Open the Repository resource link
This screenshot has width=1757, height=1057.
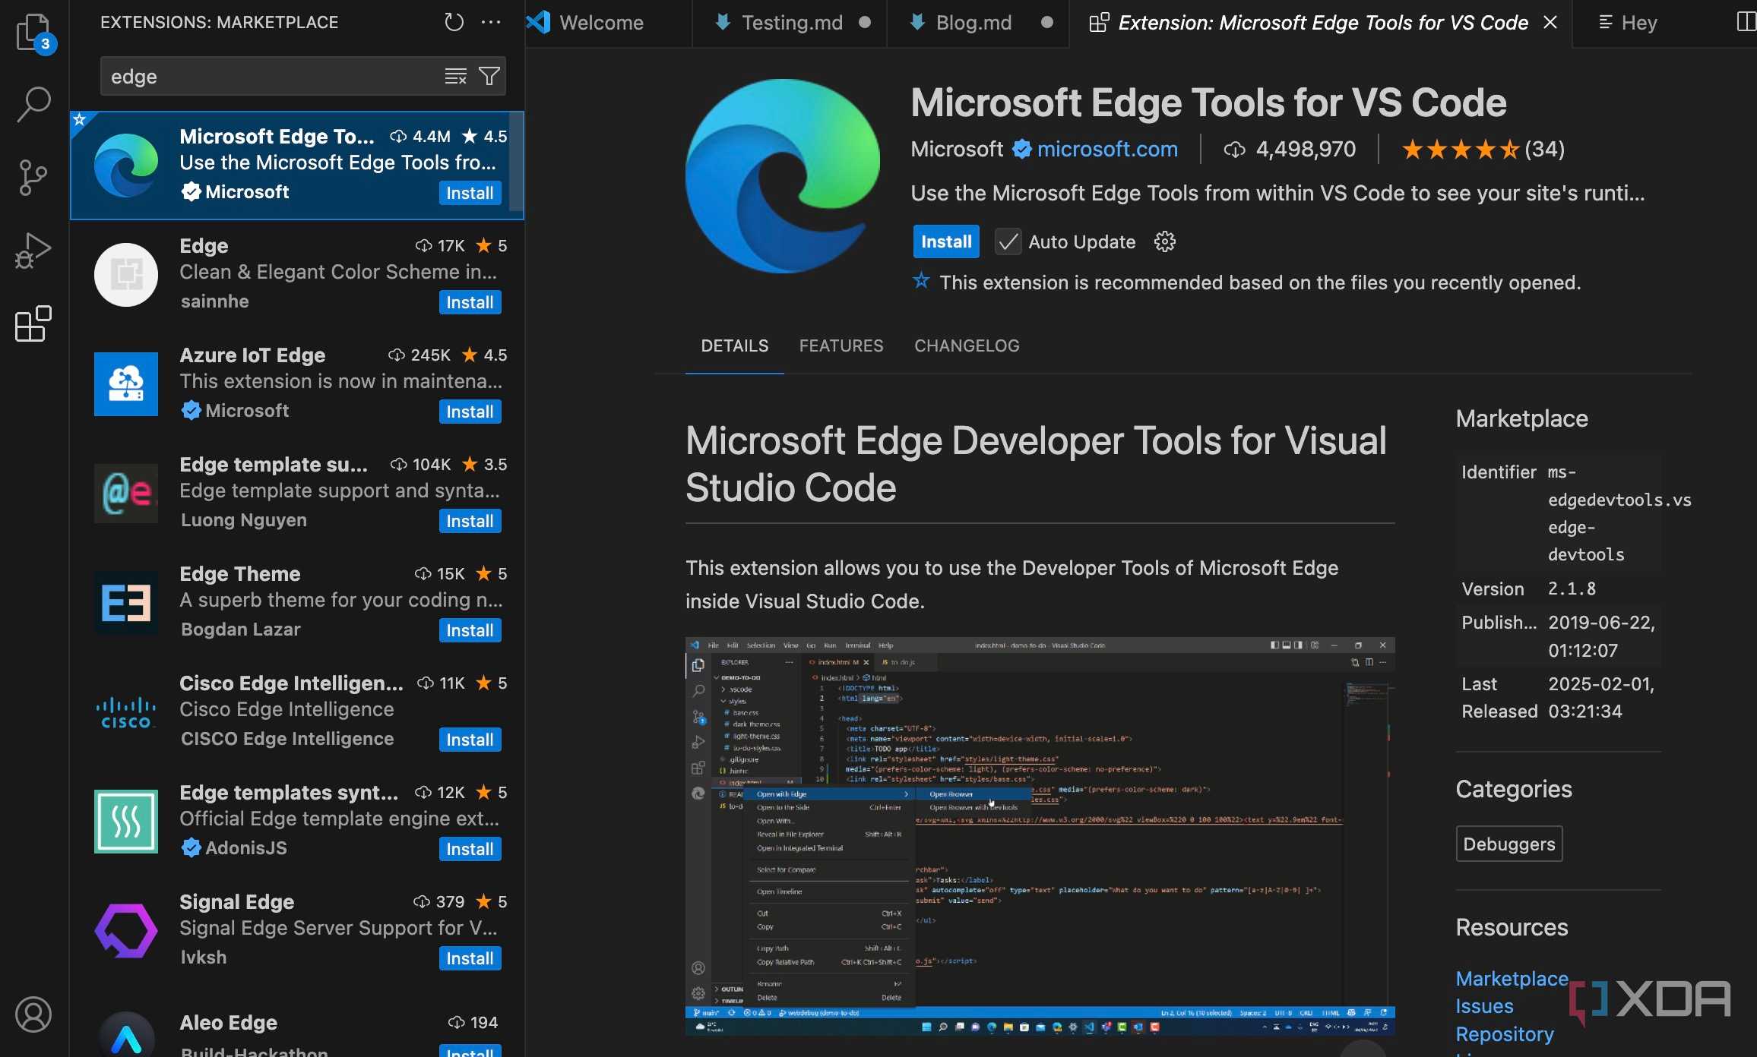(1505, 1034)
